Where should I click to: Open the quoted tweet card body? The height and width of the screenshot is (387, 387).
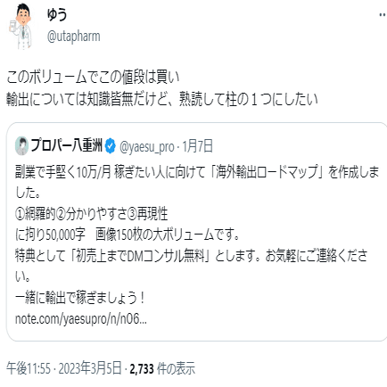pos(196,232)
